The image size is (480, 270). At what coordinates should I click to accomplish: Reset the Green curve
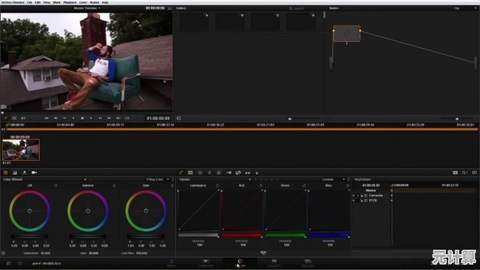click(304, 186)
